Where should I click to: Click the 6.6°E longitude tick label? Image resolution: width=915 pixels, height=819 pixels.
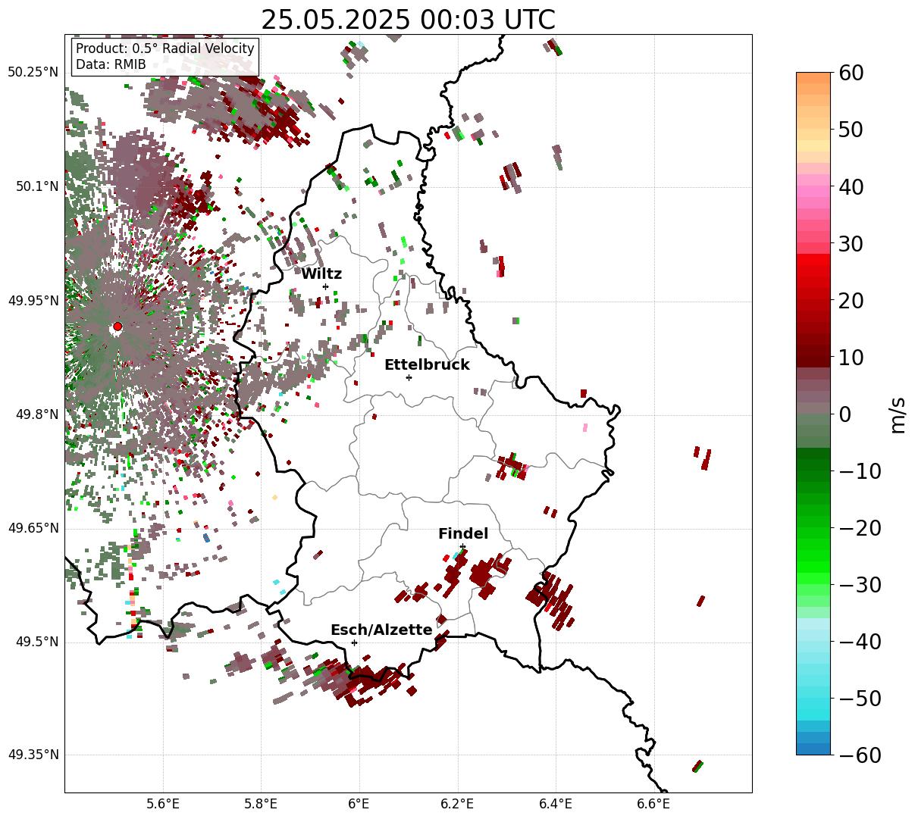(653, 803)
